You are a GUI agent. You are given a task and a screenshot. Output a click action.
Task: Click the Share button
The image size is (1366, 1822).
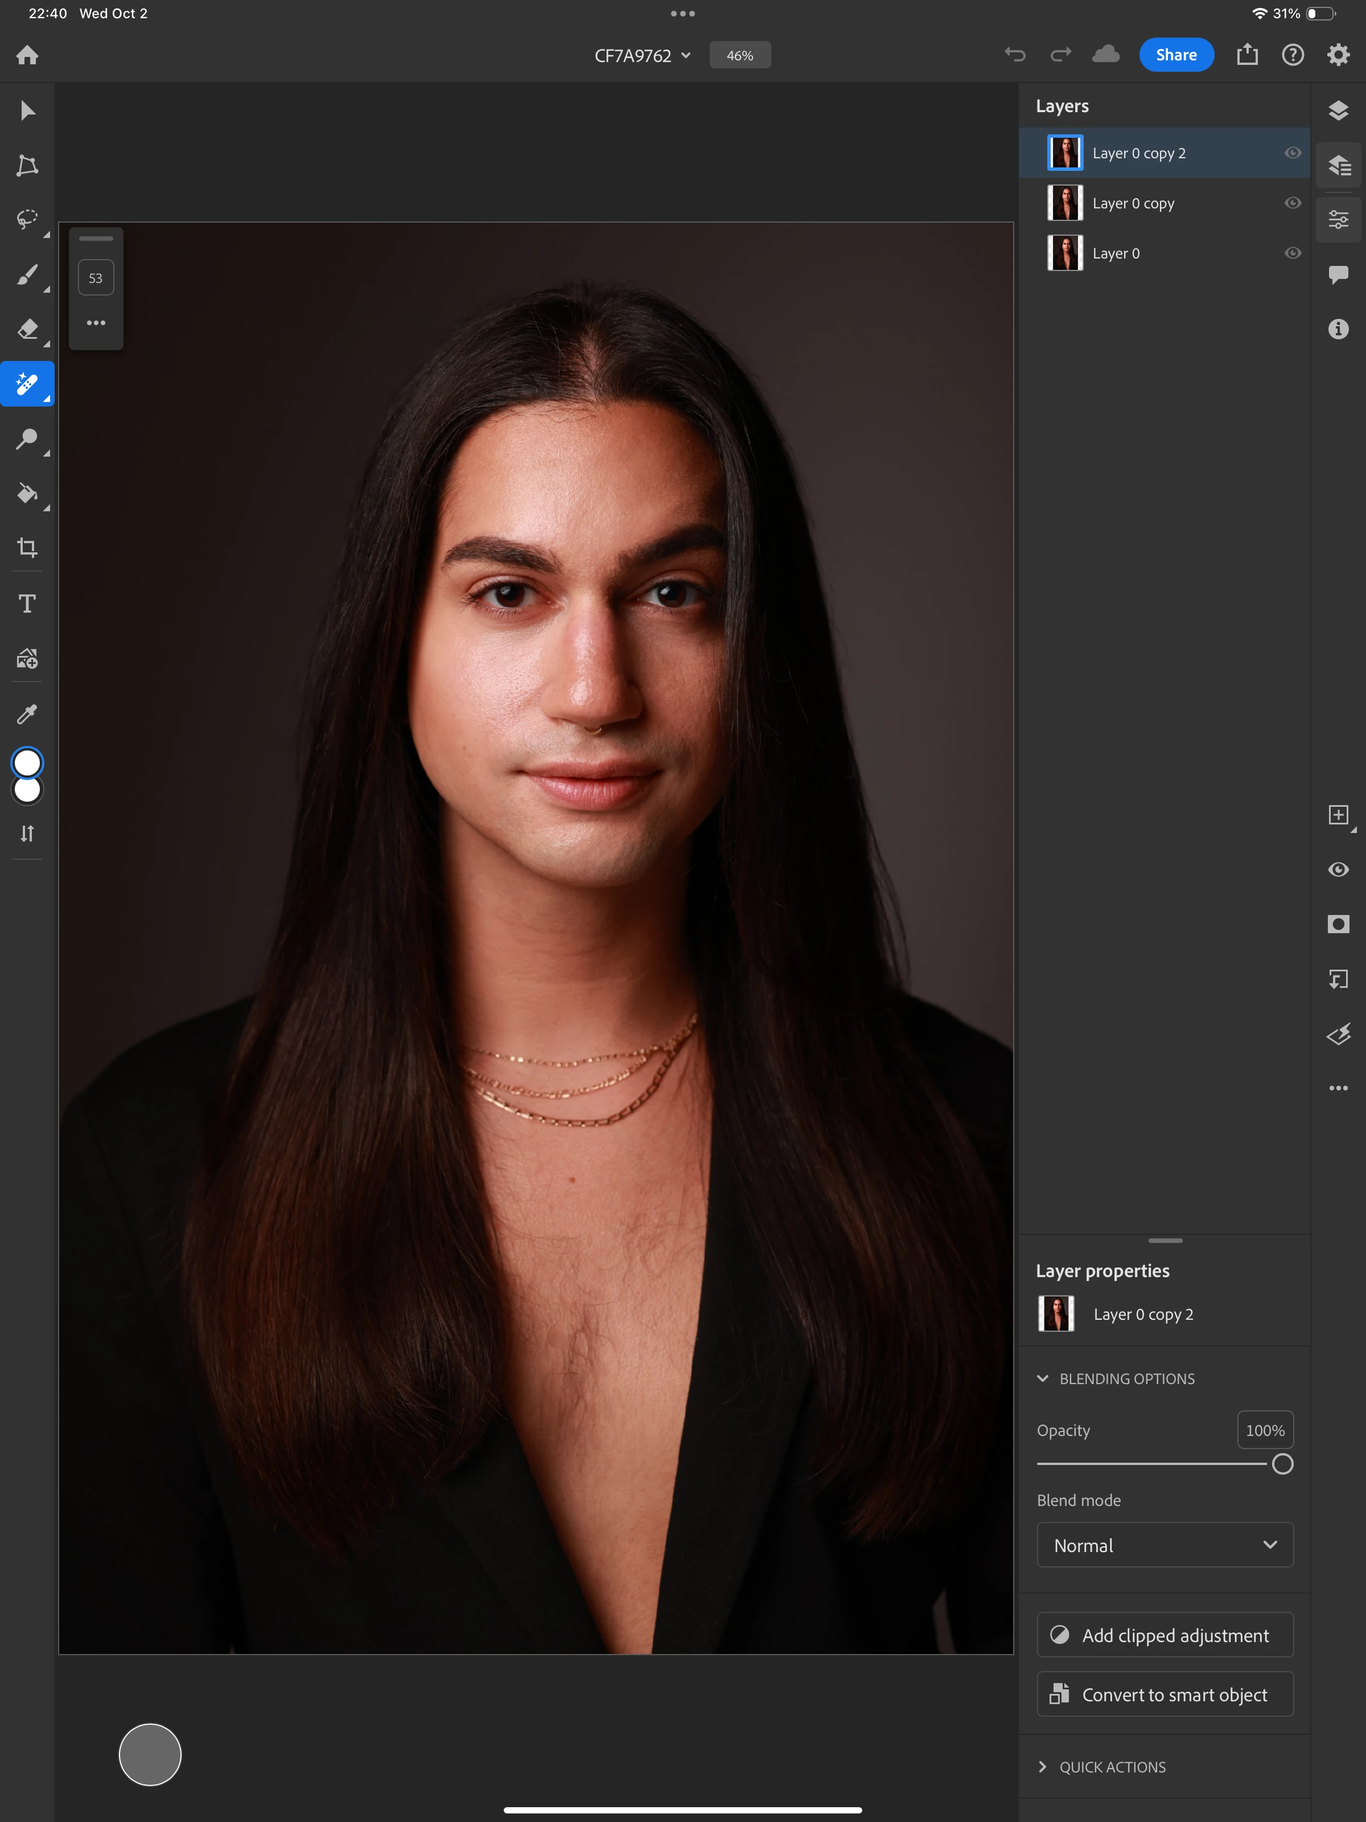click(x=1176, y=55)
